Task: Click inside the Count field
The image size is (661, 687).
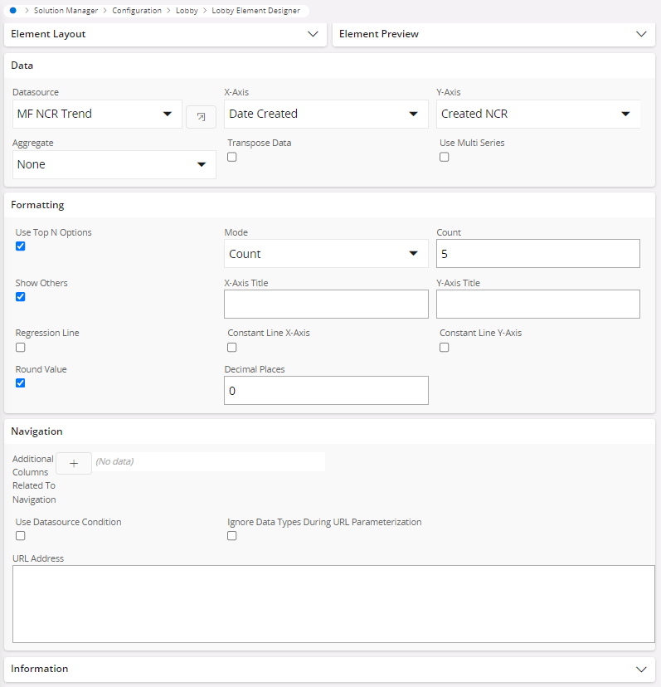Action: point(537,253)
